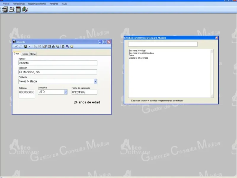Select 'Urografía intravenosa' list item
Viewport: 237px width, 178px height.
point(138,58)
